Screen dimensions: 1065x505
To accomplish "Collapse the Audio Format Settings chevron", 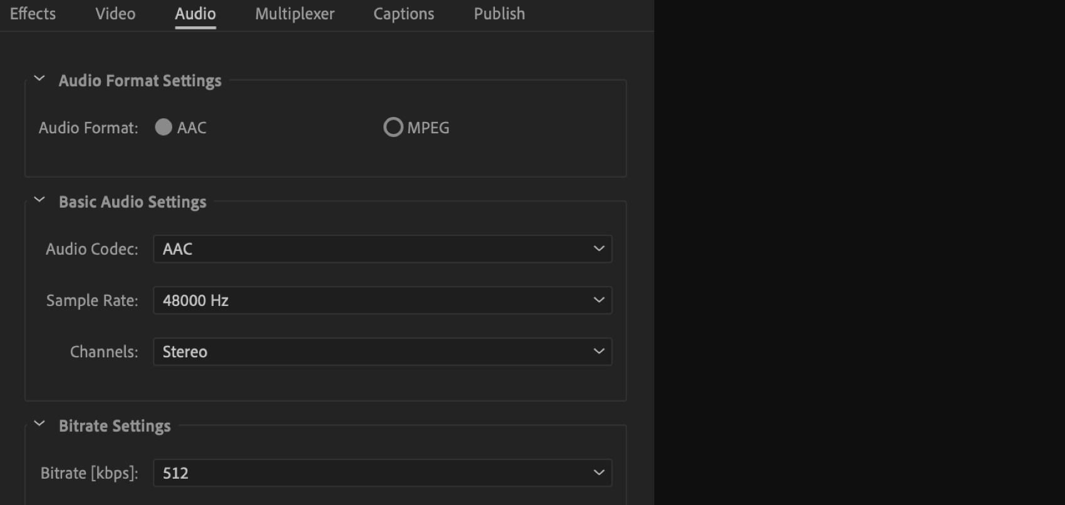I will [39, 79].
